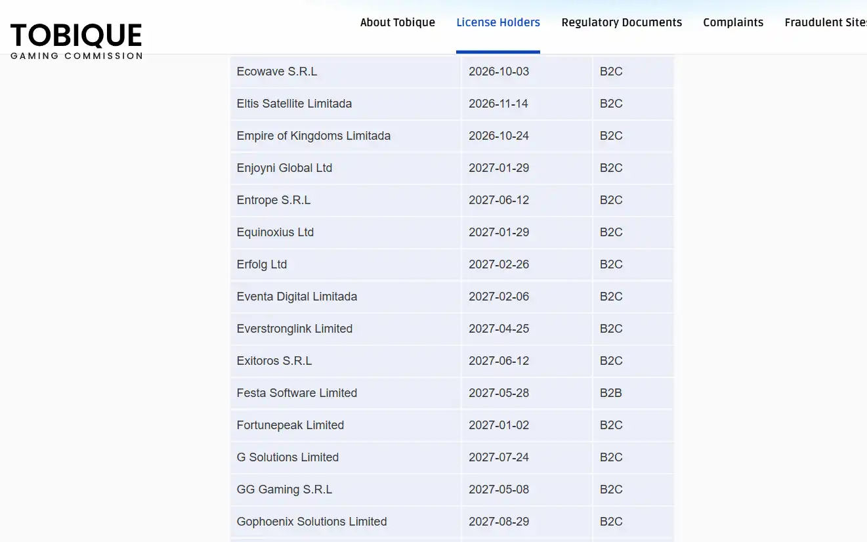867x542 pixels.
Task: Click B2C in the GG Gaming S.R.L row
Action: [x=611, y=490]
